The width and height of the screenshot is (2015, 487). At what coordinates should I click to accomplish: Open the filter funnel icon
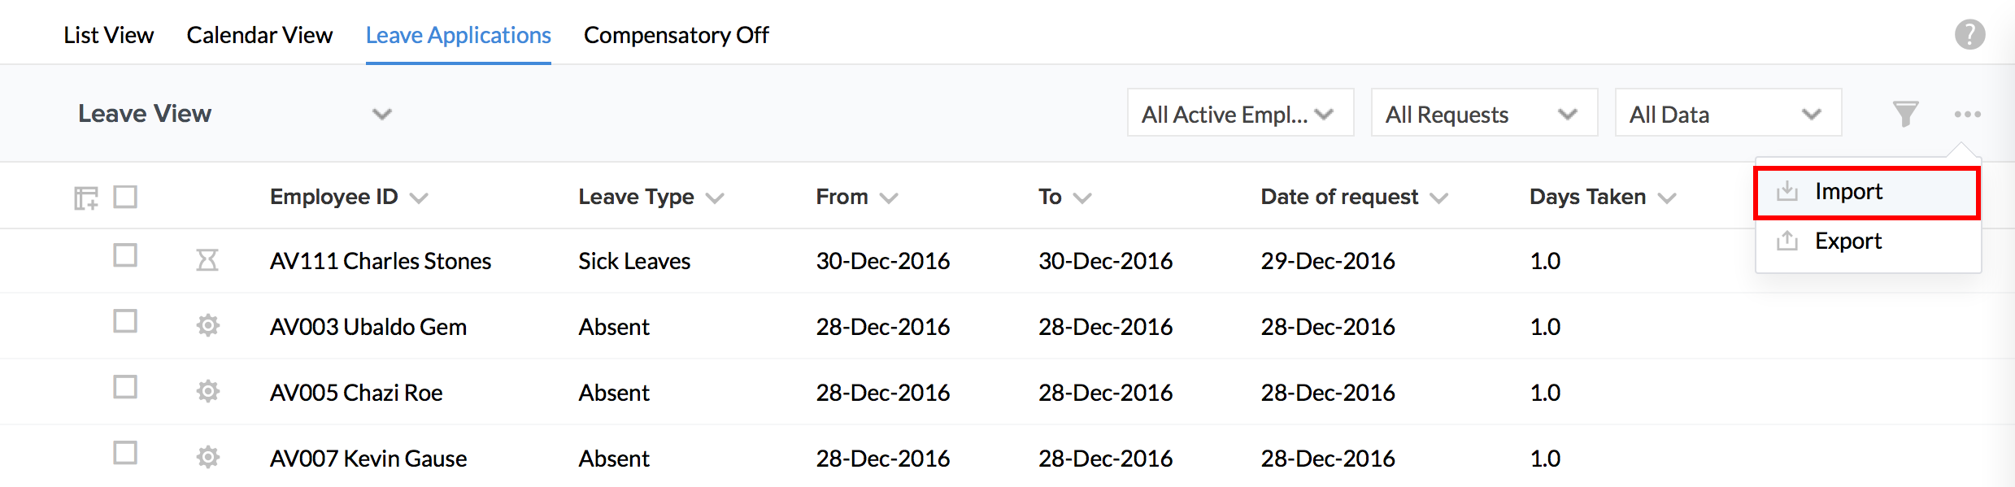click(x=1905, y=114)
